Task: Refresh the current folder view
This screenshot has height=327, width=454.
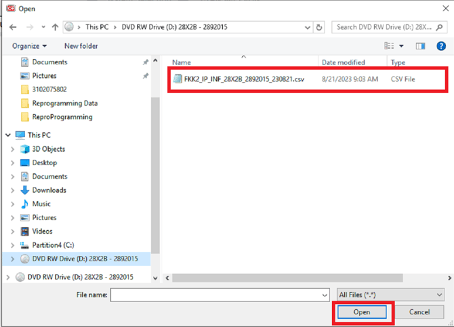Action: point(318,27)
